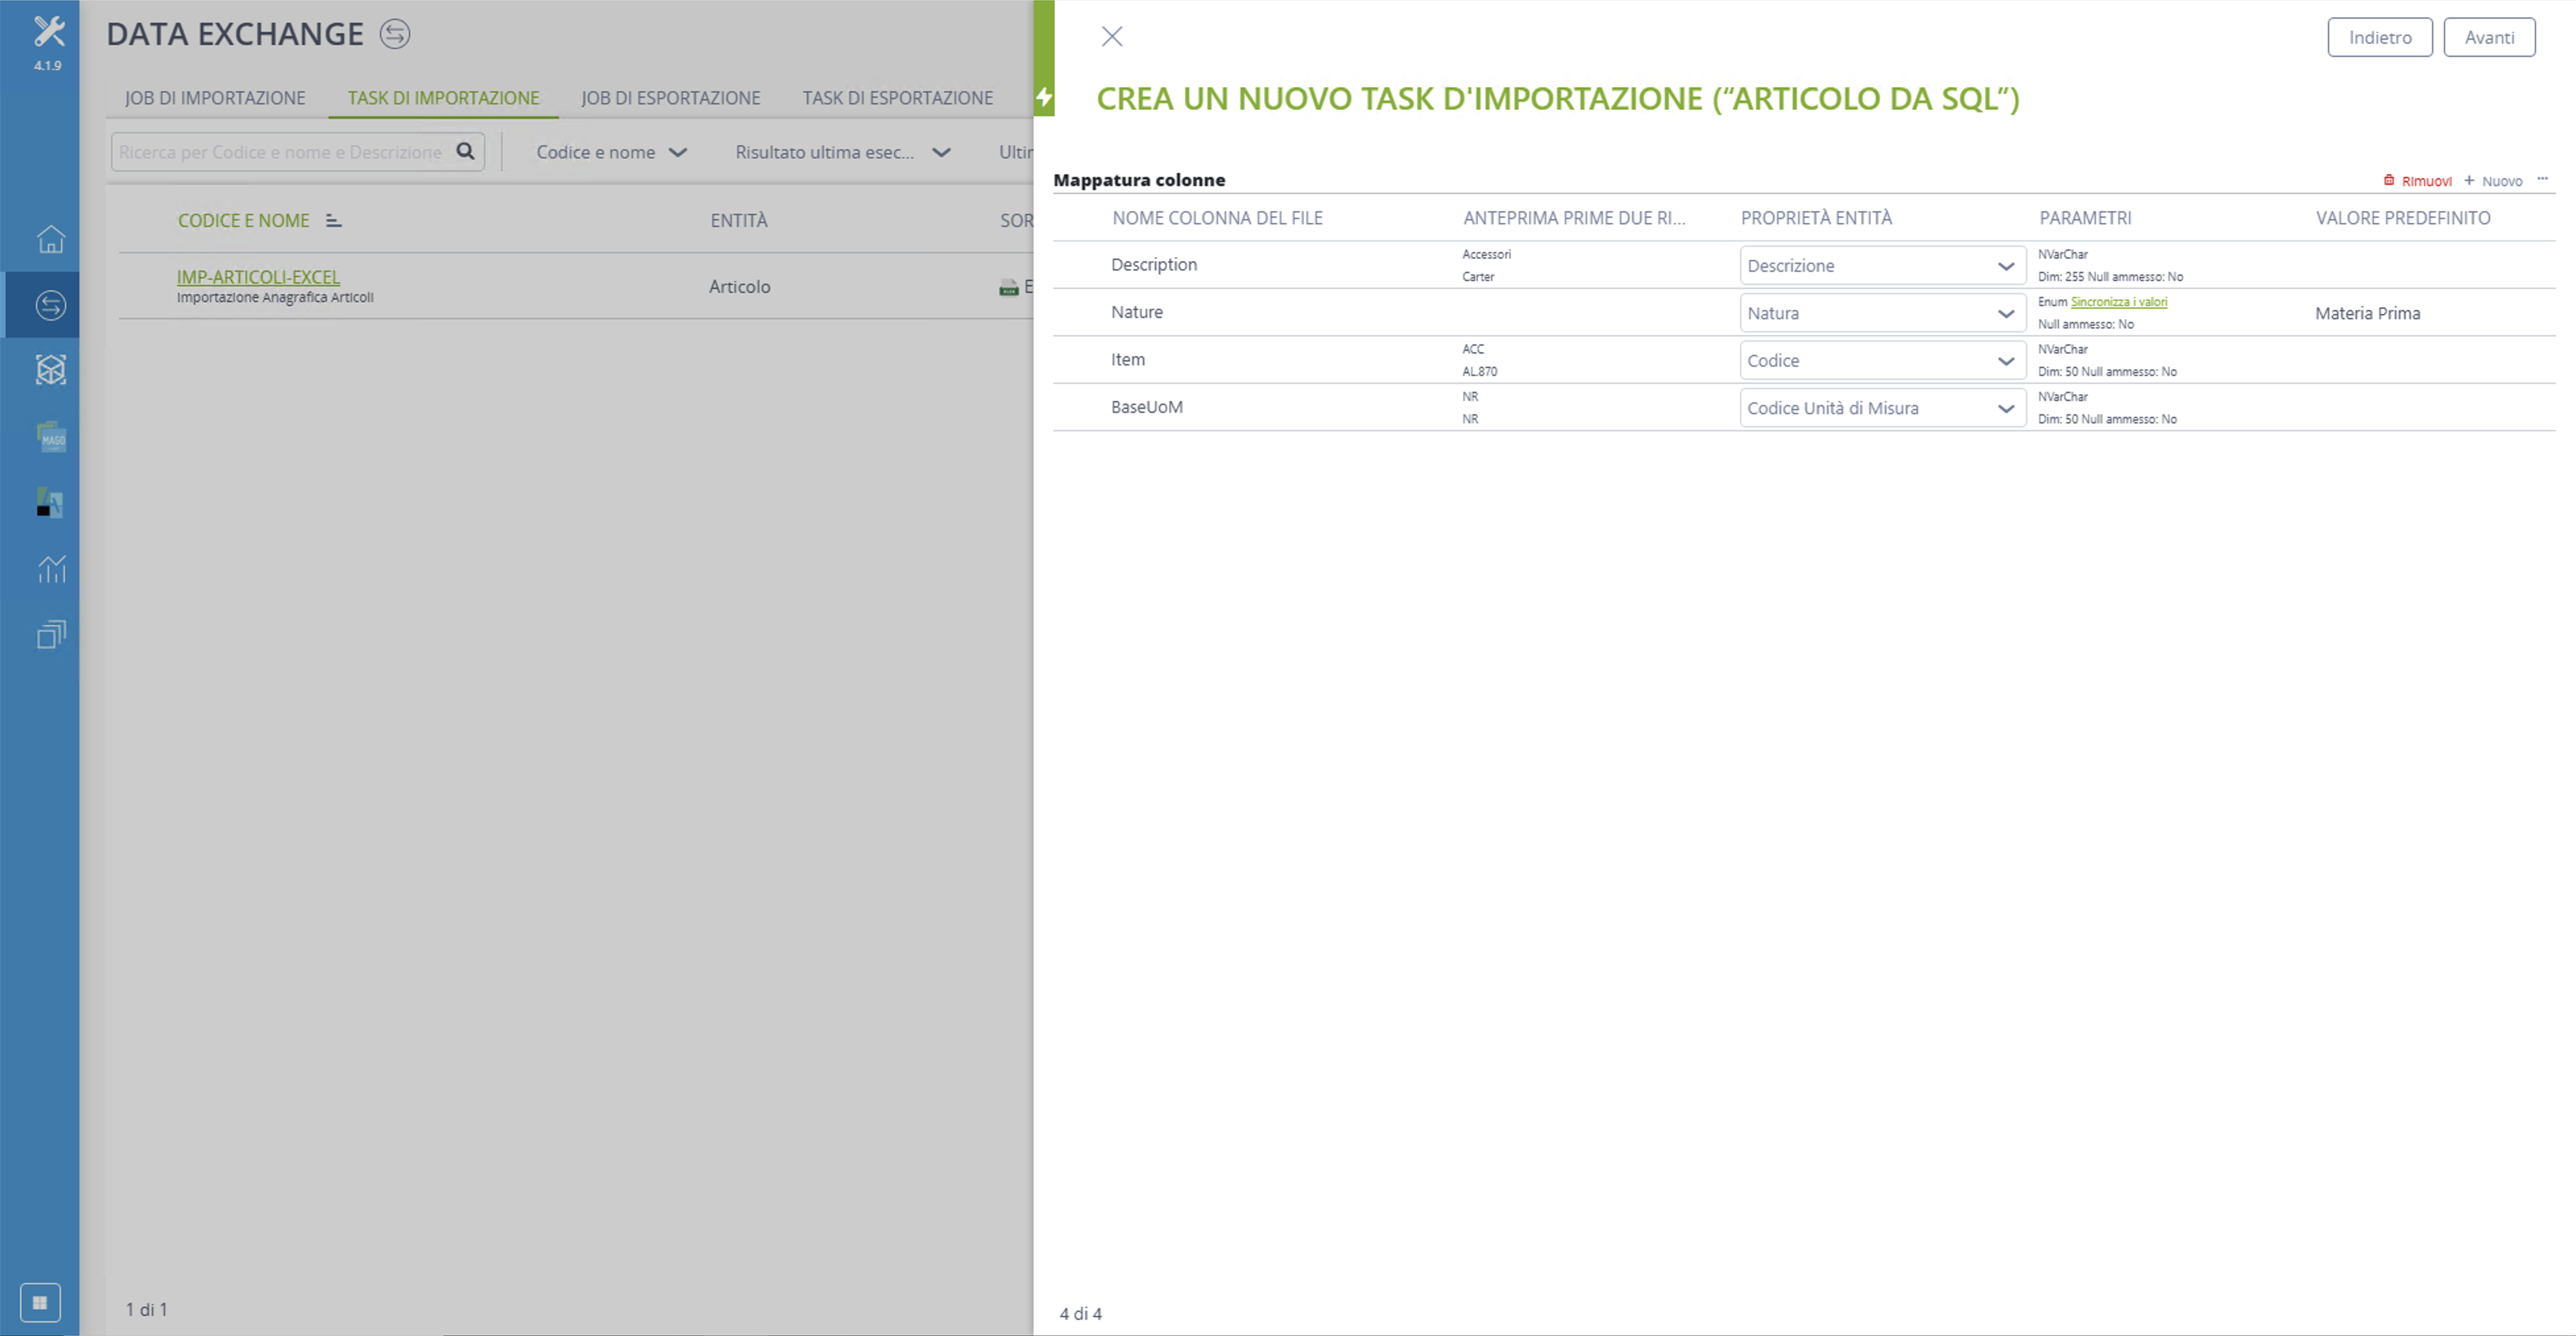Click the bottom-left square menu icon
Viewport: 2576px width, 1336px height.
(x=40, y=1303)
